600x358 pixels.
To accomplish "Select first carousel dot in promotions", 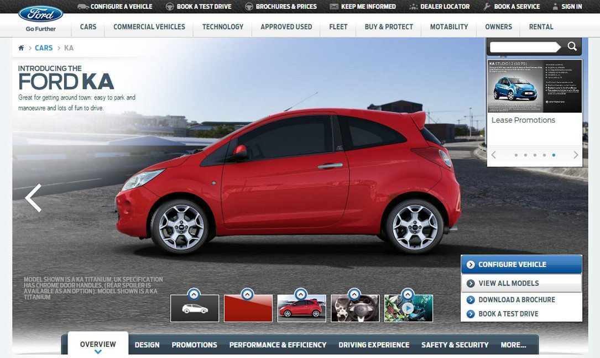I will pyautogui.click(x=516, y=155).
